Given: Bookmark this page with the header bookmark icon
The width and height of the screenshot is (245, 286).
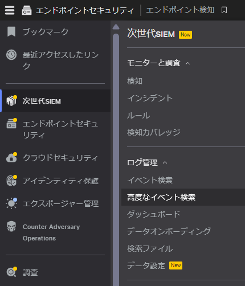Looking at the screenshot, I should tap(224, 10).
